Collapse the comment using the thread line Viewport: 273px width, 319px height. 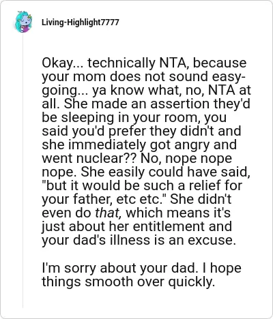23,170
